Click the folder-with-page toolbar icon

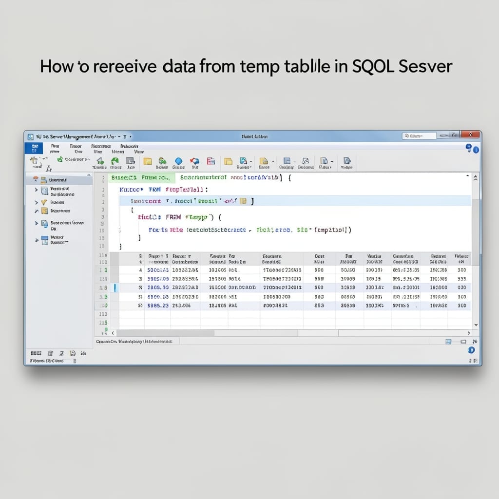[x=264, y=161]
